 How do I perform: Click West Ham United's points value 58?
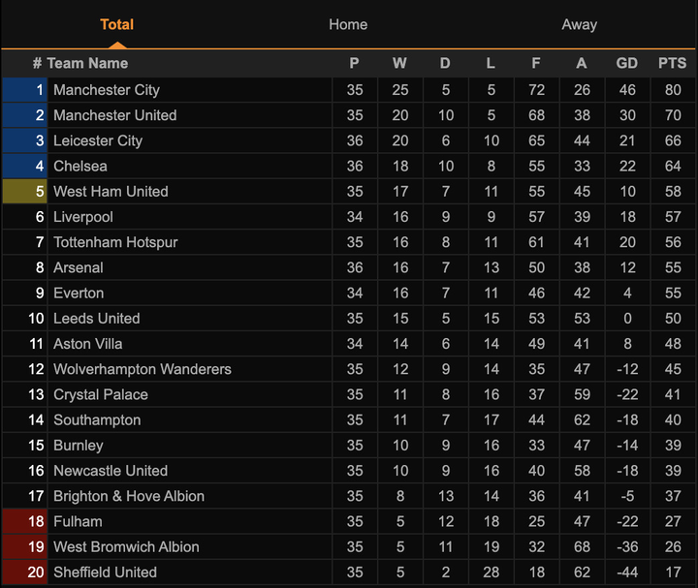[672, 192]
